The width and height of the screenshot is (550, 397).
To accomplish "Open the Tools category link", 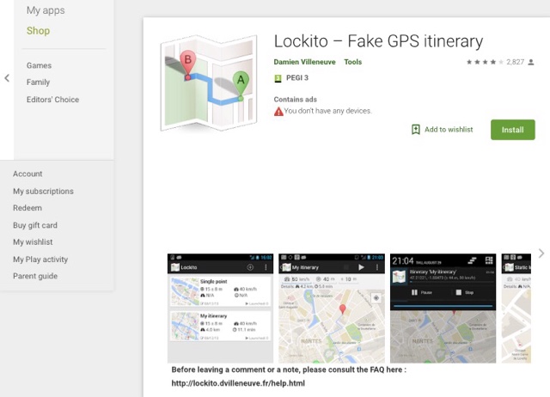I will coord(353,62).
